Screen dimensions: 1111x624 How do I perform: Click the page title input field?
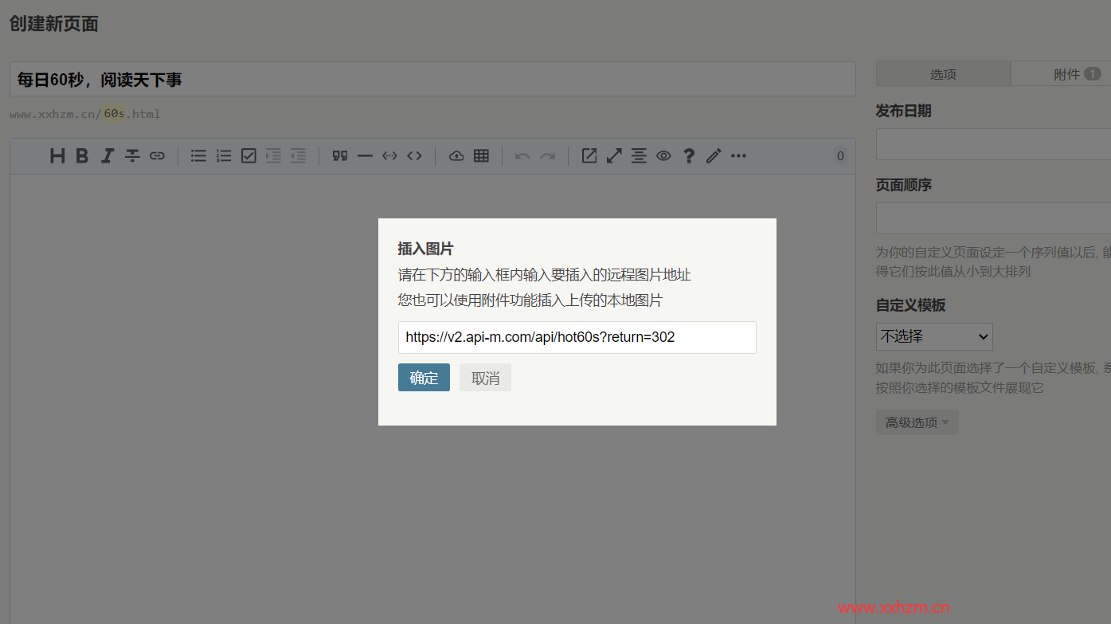[x=432, y=79]
